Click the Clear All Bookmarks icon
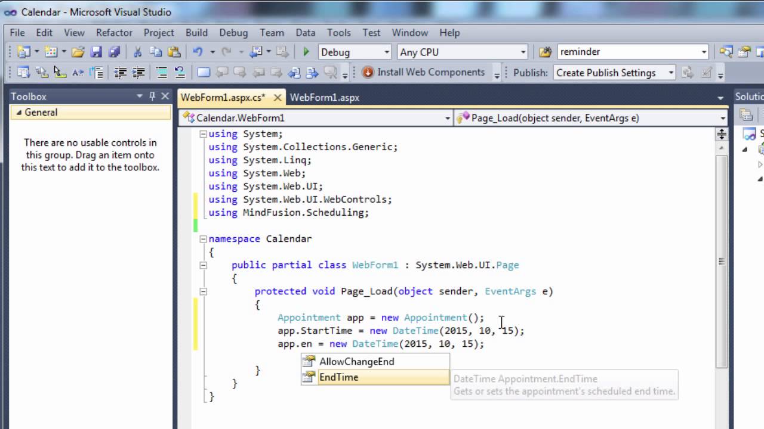The width and height of the screenshot is (764, 429). [329, 73]
